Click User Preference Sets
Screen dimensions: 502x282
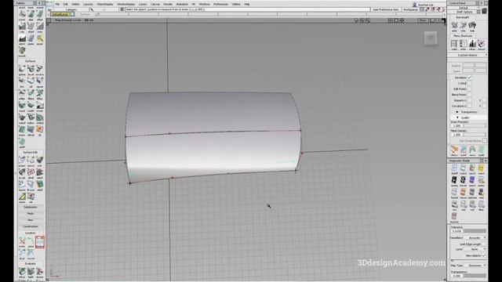(x=385, y=9)
